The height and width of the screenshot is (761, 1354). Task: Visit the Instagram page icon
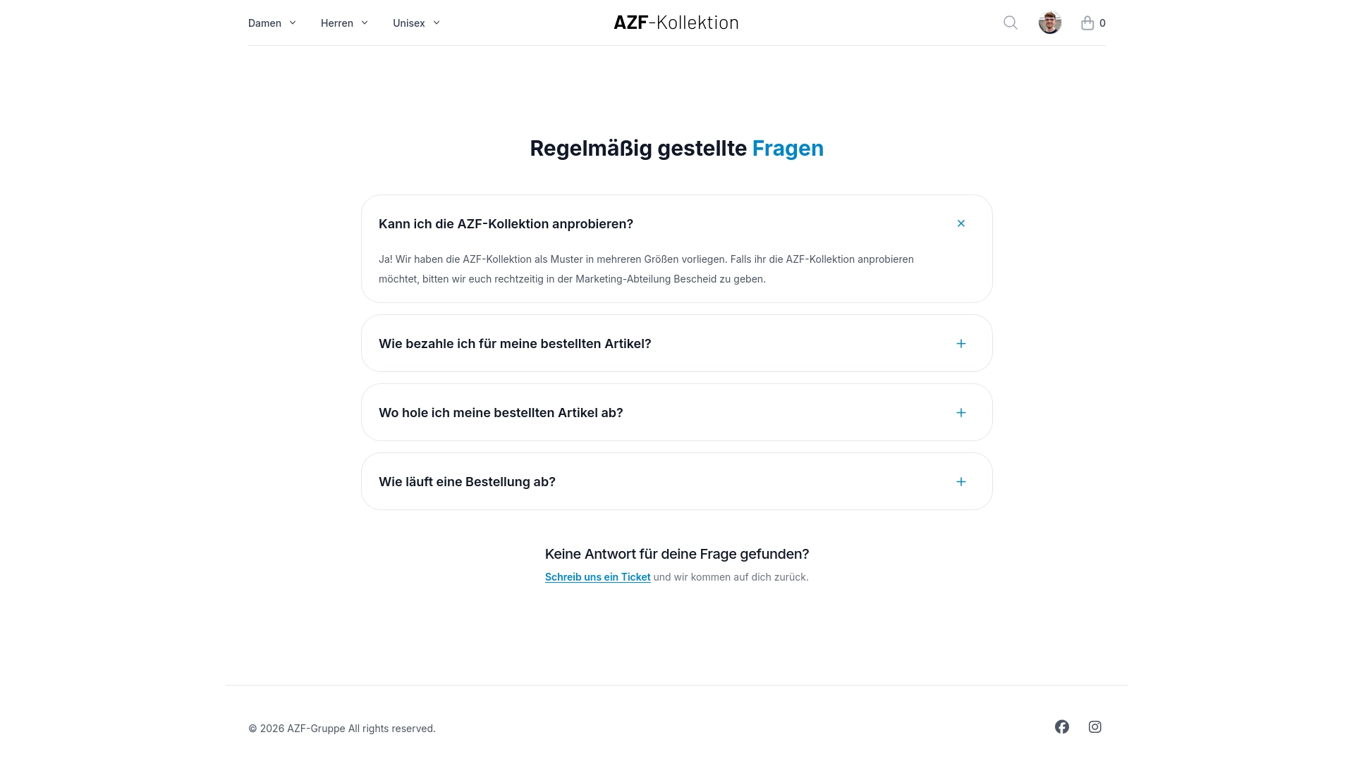coord(1094,726)
